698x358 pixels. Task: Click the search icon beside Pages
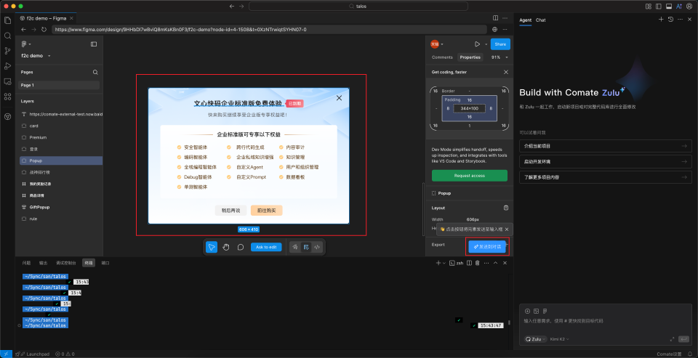[95, 73]
